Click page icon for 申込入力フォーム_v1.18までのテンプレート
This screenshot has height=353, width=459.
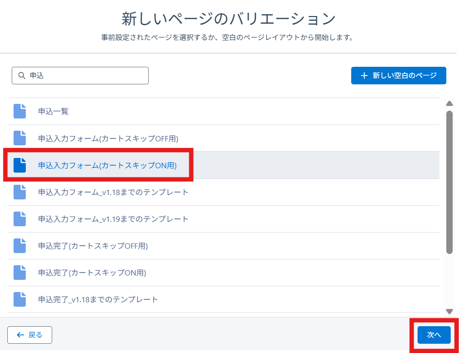[20, 192]
